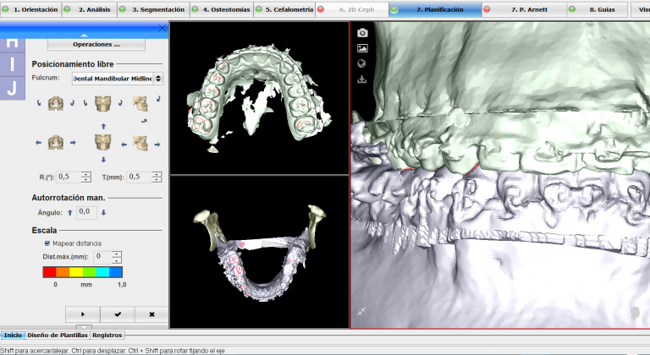Screen dimensions: 650x355
Task: Click the head orientation icon at viewport corner
Action: click(x=635, y=313)
